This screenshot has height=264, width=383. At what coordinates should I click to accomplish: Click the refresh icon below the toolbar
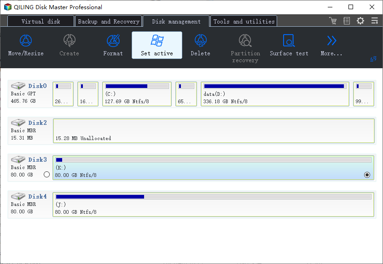point(373,59)
